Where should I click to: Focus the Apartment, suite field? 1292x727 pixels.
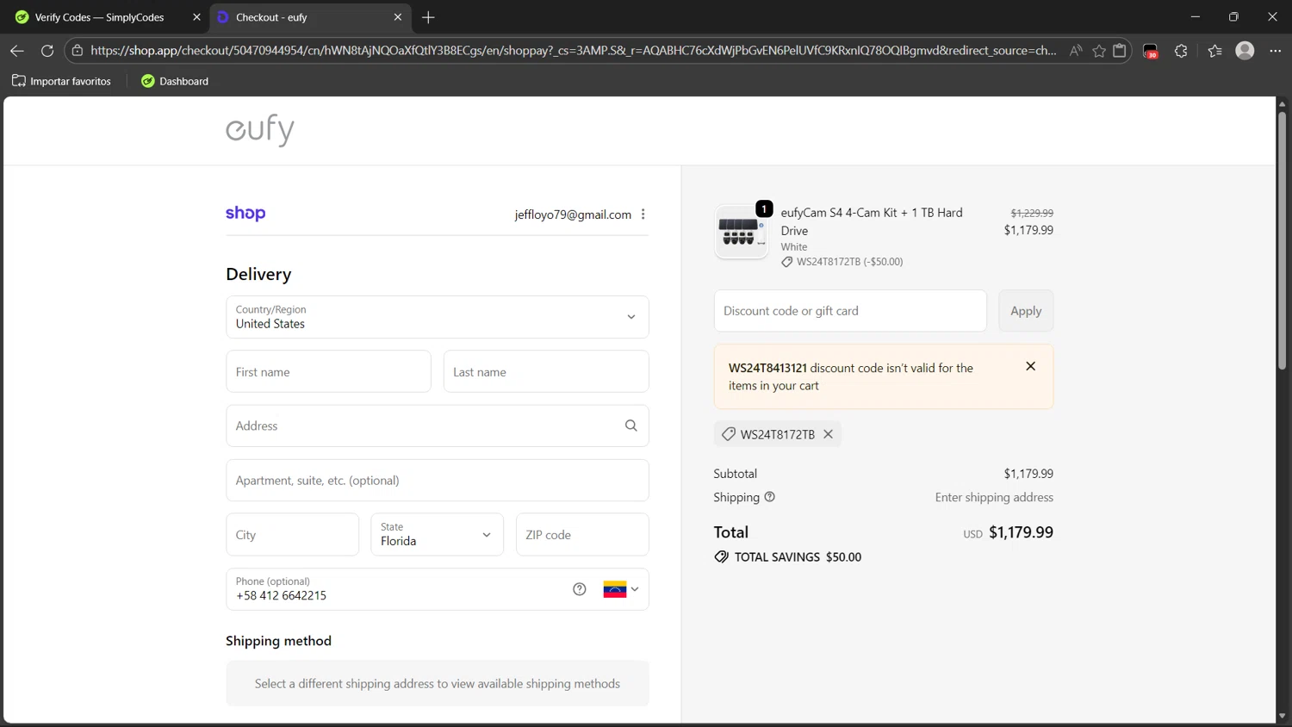[x=437, y=480]
